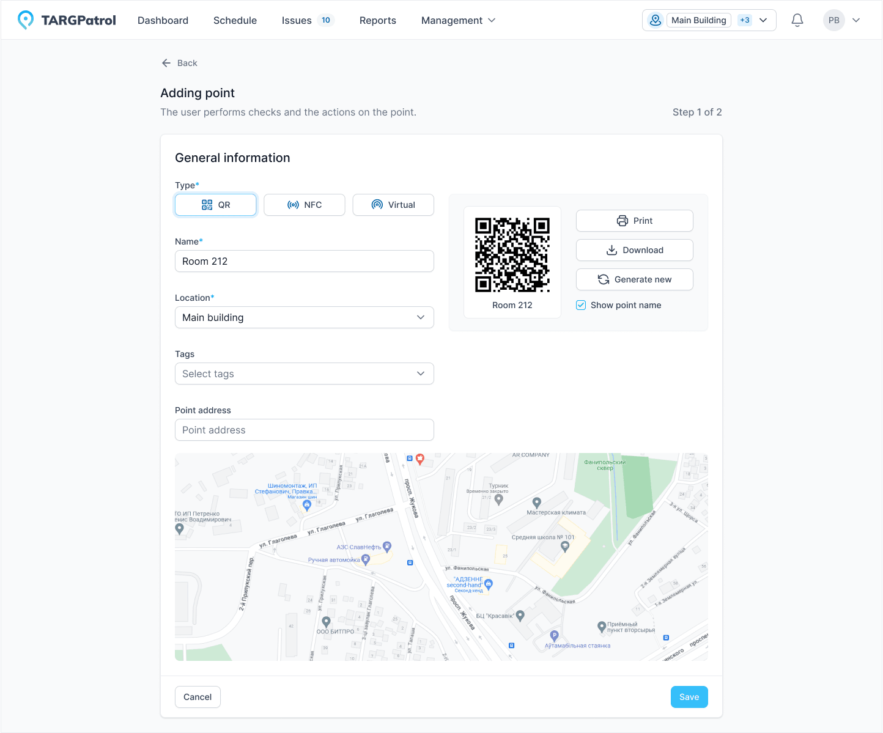Open the Schedule page
Viewport: 883px width, 733px height.
pyautogui.click(x=235, y=20)
